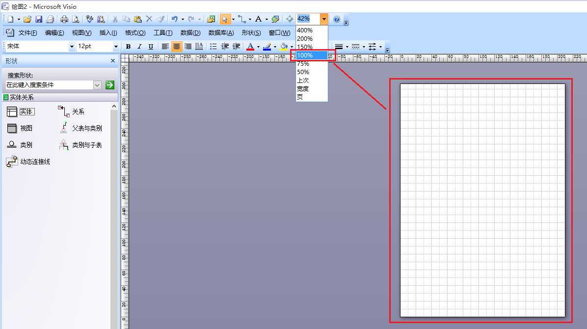Viewport: 587px width, 329px height.
Task: Click the Connection Point tool icon
Action: [275, 19]
